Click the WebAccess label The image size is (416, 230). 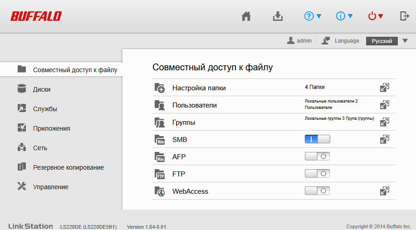190,191
